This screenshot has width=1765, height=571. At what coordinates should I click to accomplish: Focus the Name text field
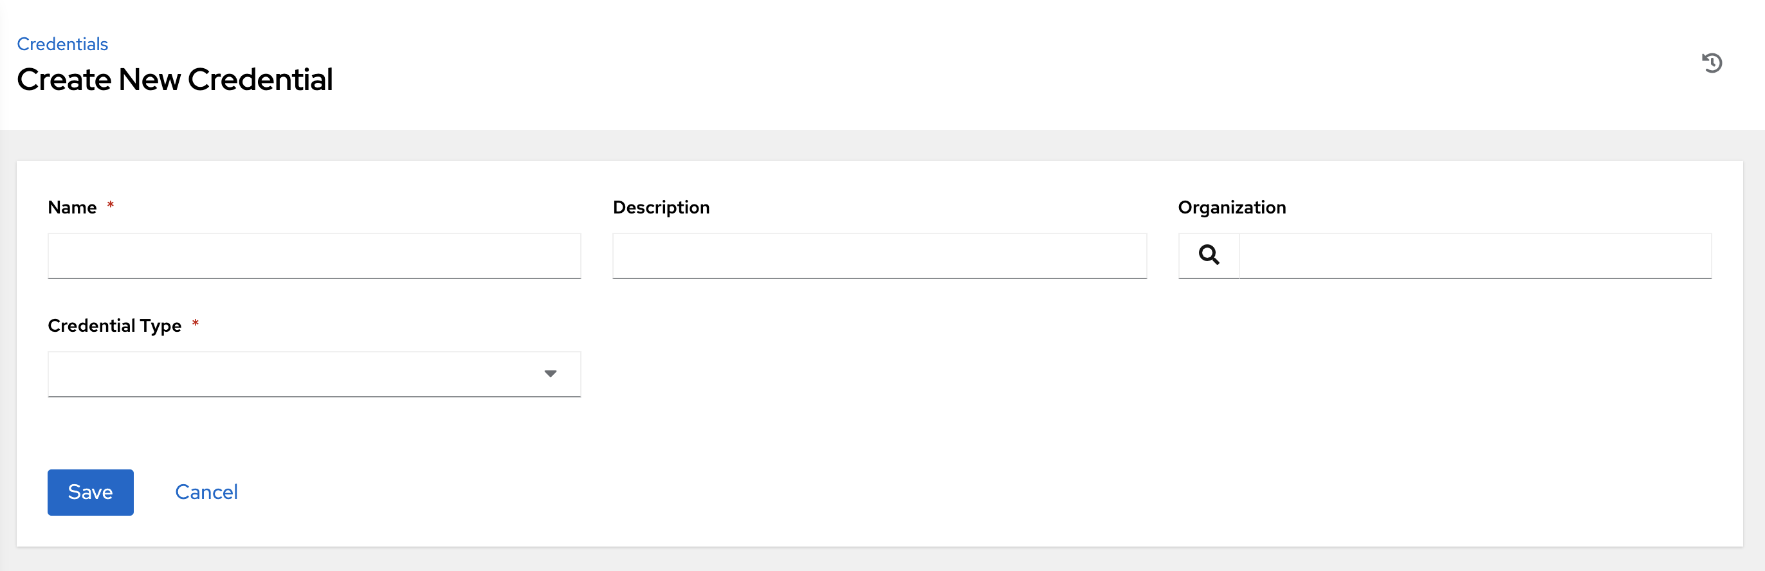[314, 255]
